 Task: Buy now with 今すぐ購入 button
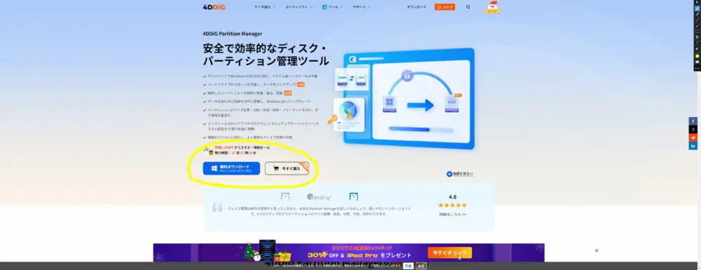coord(287,168)
